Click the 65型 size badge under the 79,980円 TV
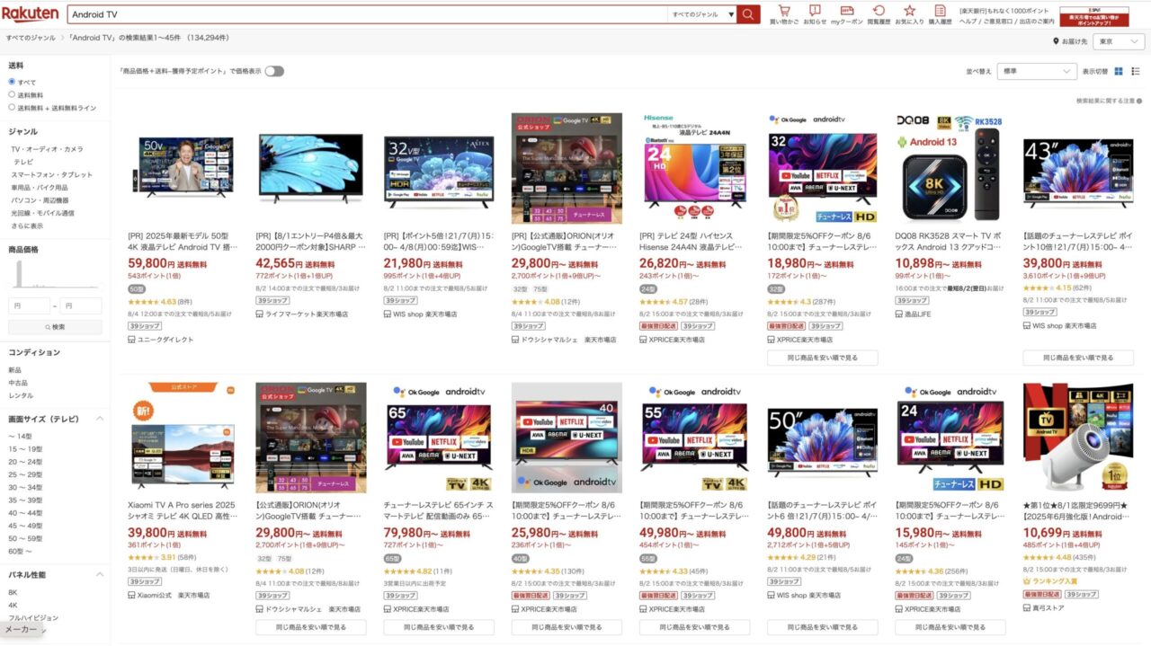 coord(393,558)
